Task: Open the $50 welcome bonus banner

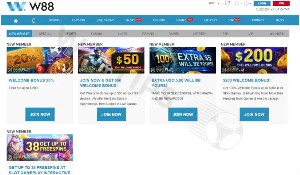Action: [111, 60]
